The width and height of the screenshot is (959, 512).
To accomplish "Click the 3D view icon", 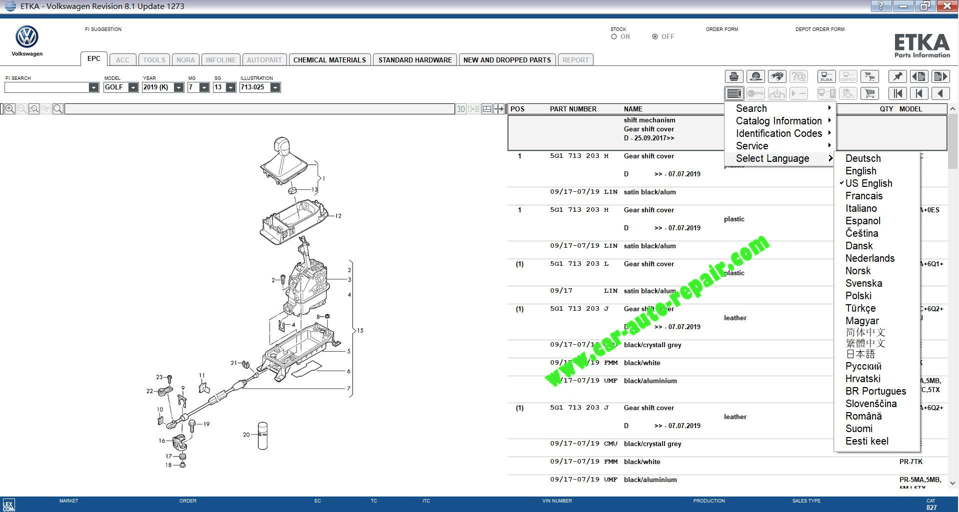I will 461,109.
